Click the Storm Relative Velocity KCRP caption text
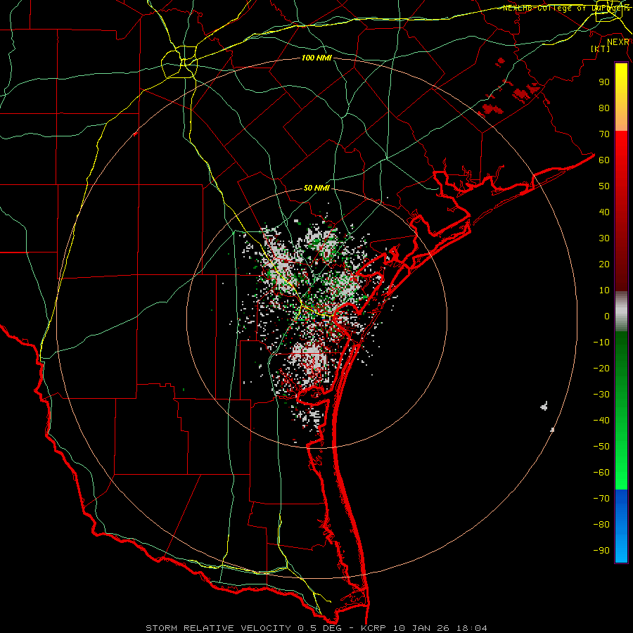Screen dimensions: 633x633 (316, 628)
